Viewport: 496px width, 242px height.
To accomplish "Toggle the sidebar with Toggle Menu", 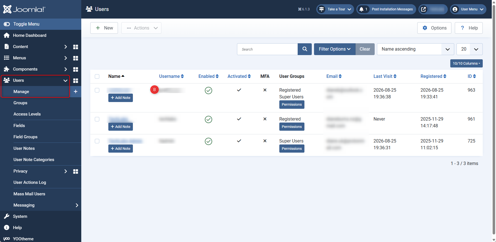I will pyautogui.click(x=41, y=24).
